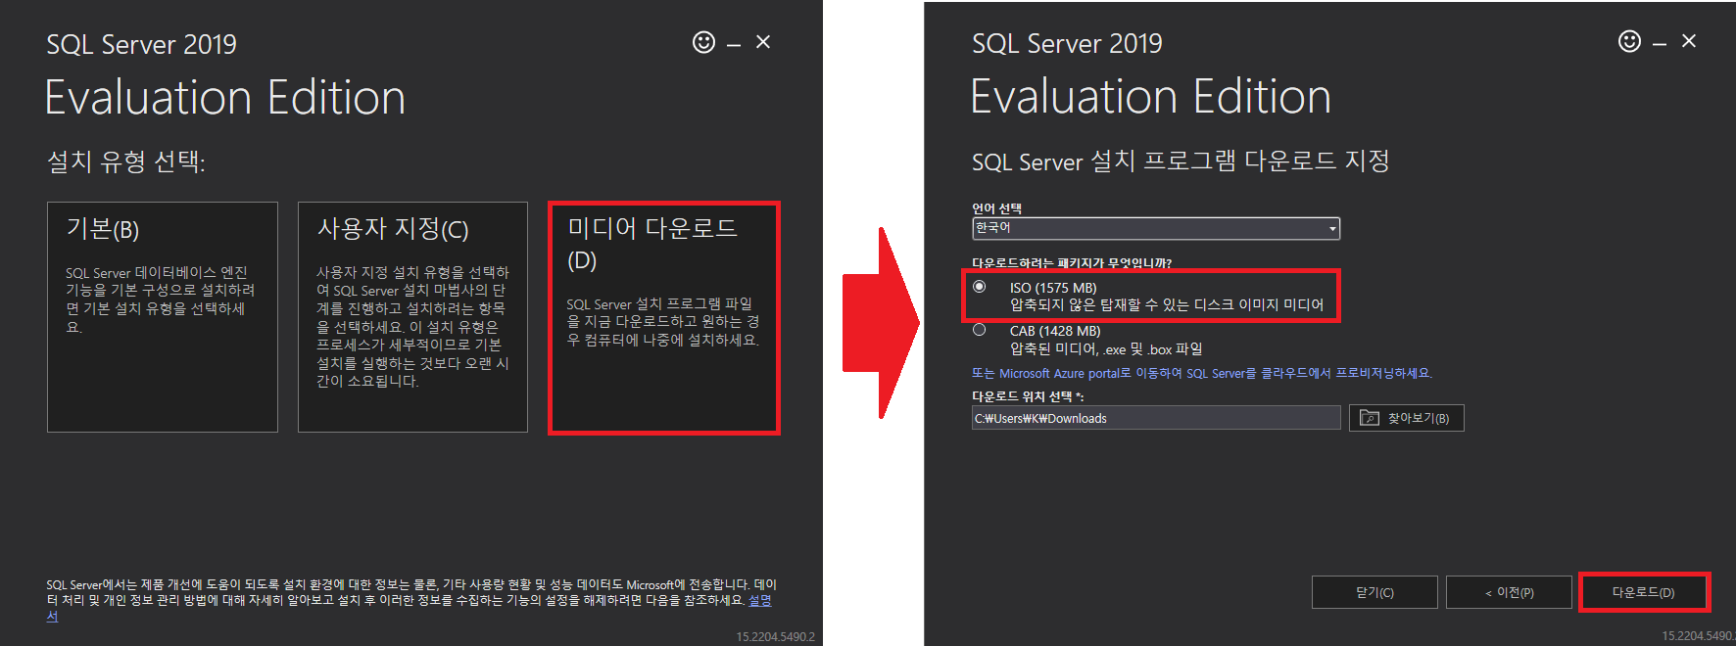Open the 설명서 privacy statement link
The width and height of the screenshot is (1736, 646).
759,600
